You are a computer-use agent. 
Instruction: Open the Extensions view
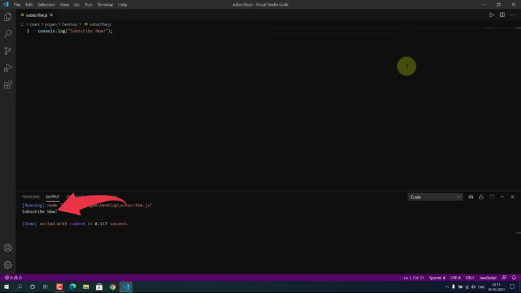pos(8,85)
